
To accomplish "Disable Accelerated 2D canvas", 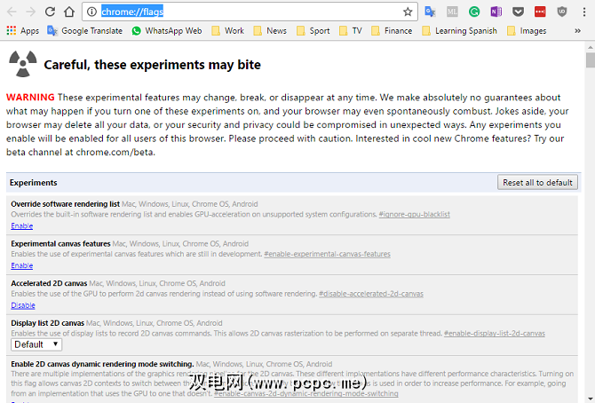I will point(23,305).
